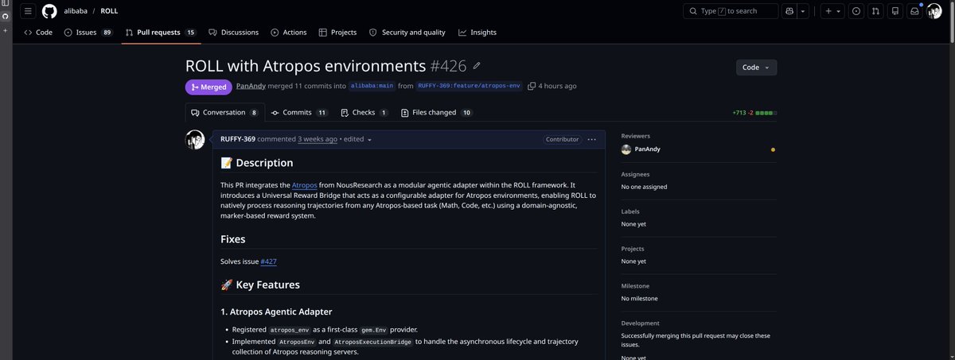This screenshot has width=955, height=360.
Task: Open the Atropos hyperlink in description
Action: 305,185
